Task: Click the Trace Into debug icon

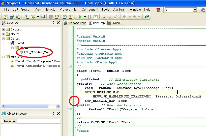Action: click(104, 17)
